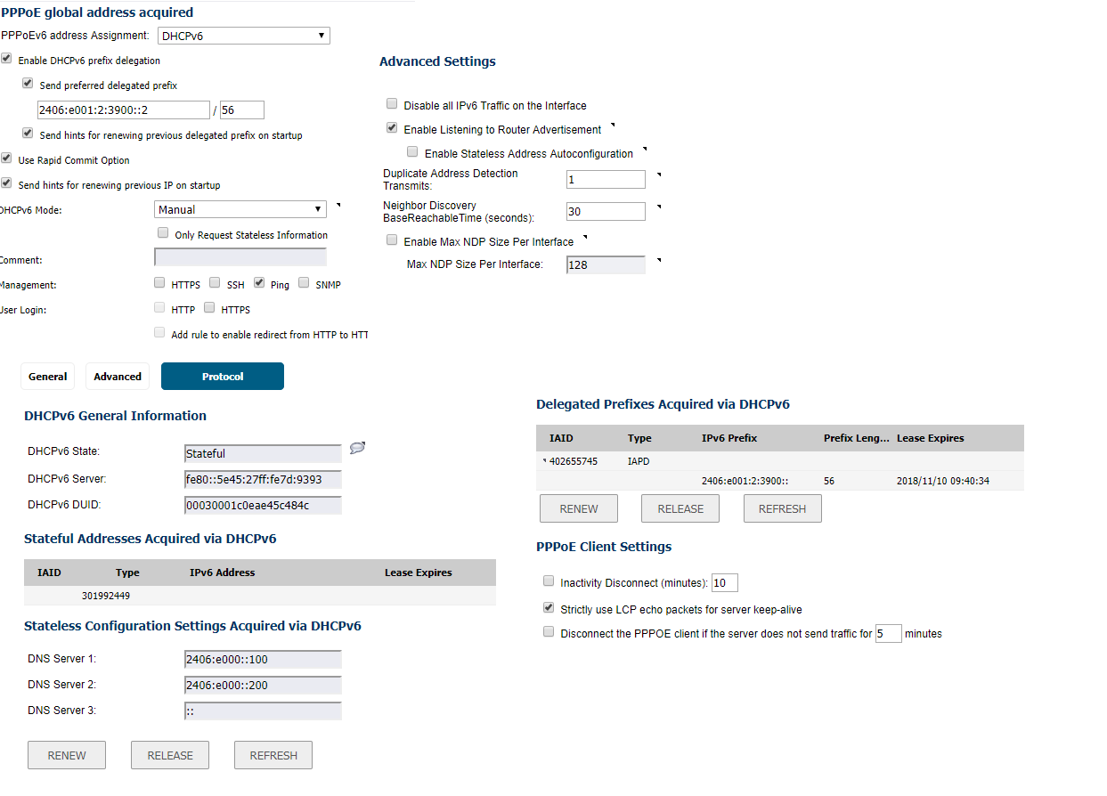1107x796 pixels.
Task: Click Inactivity Disconnect minutes field showing 10
Action: coord(725,583)
